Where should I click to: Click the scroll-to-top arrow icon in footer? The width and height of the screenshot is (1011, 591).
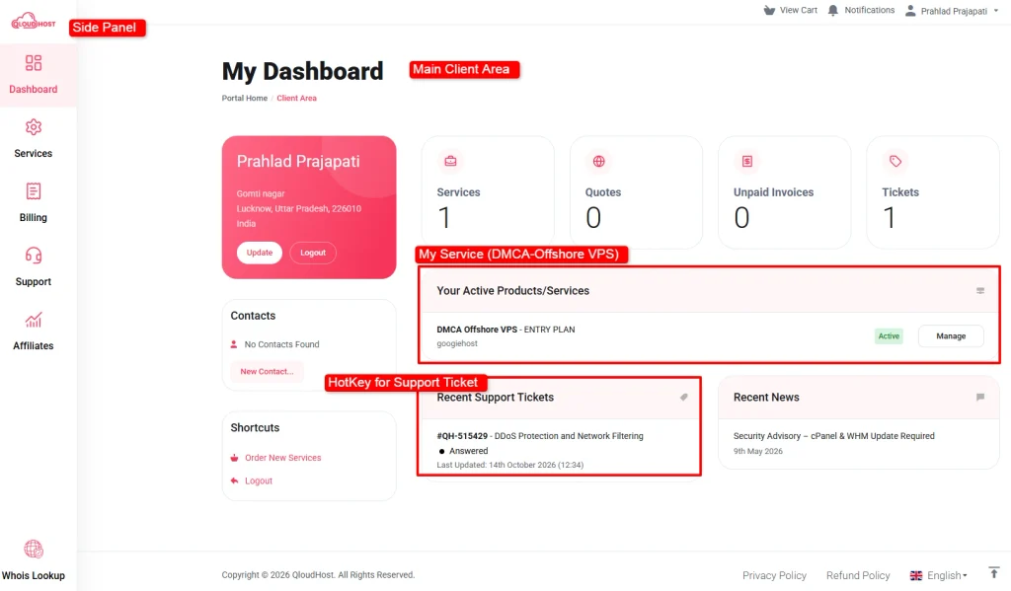pos(993,573)
